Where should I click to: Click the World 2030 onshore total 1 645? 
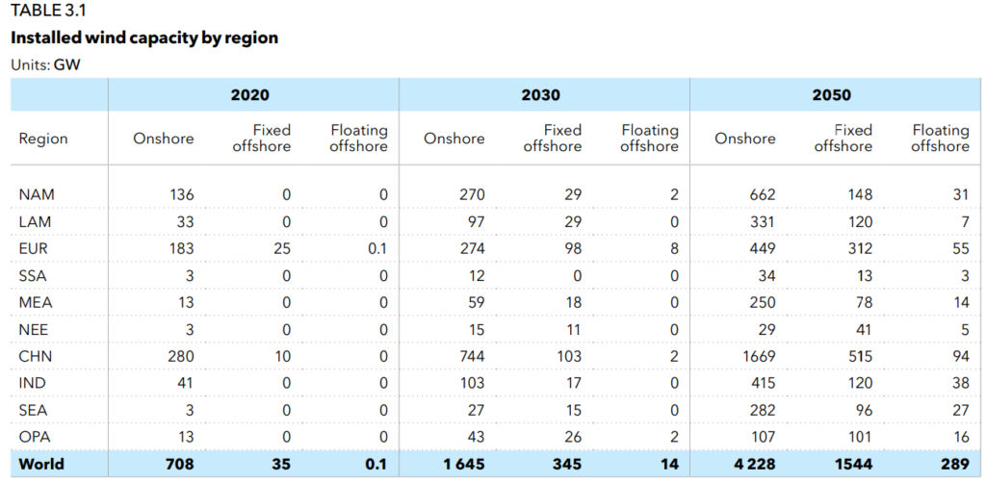(x=462, y=464)
